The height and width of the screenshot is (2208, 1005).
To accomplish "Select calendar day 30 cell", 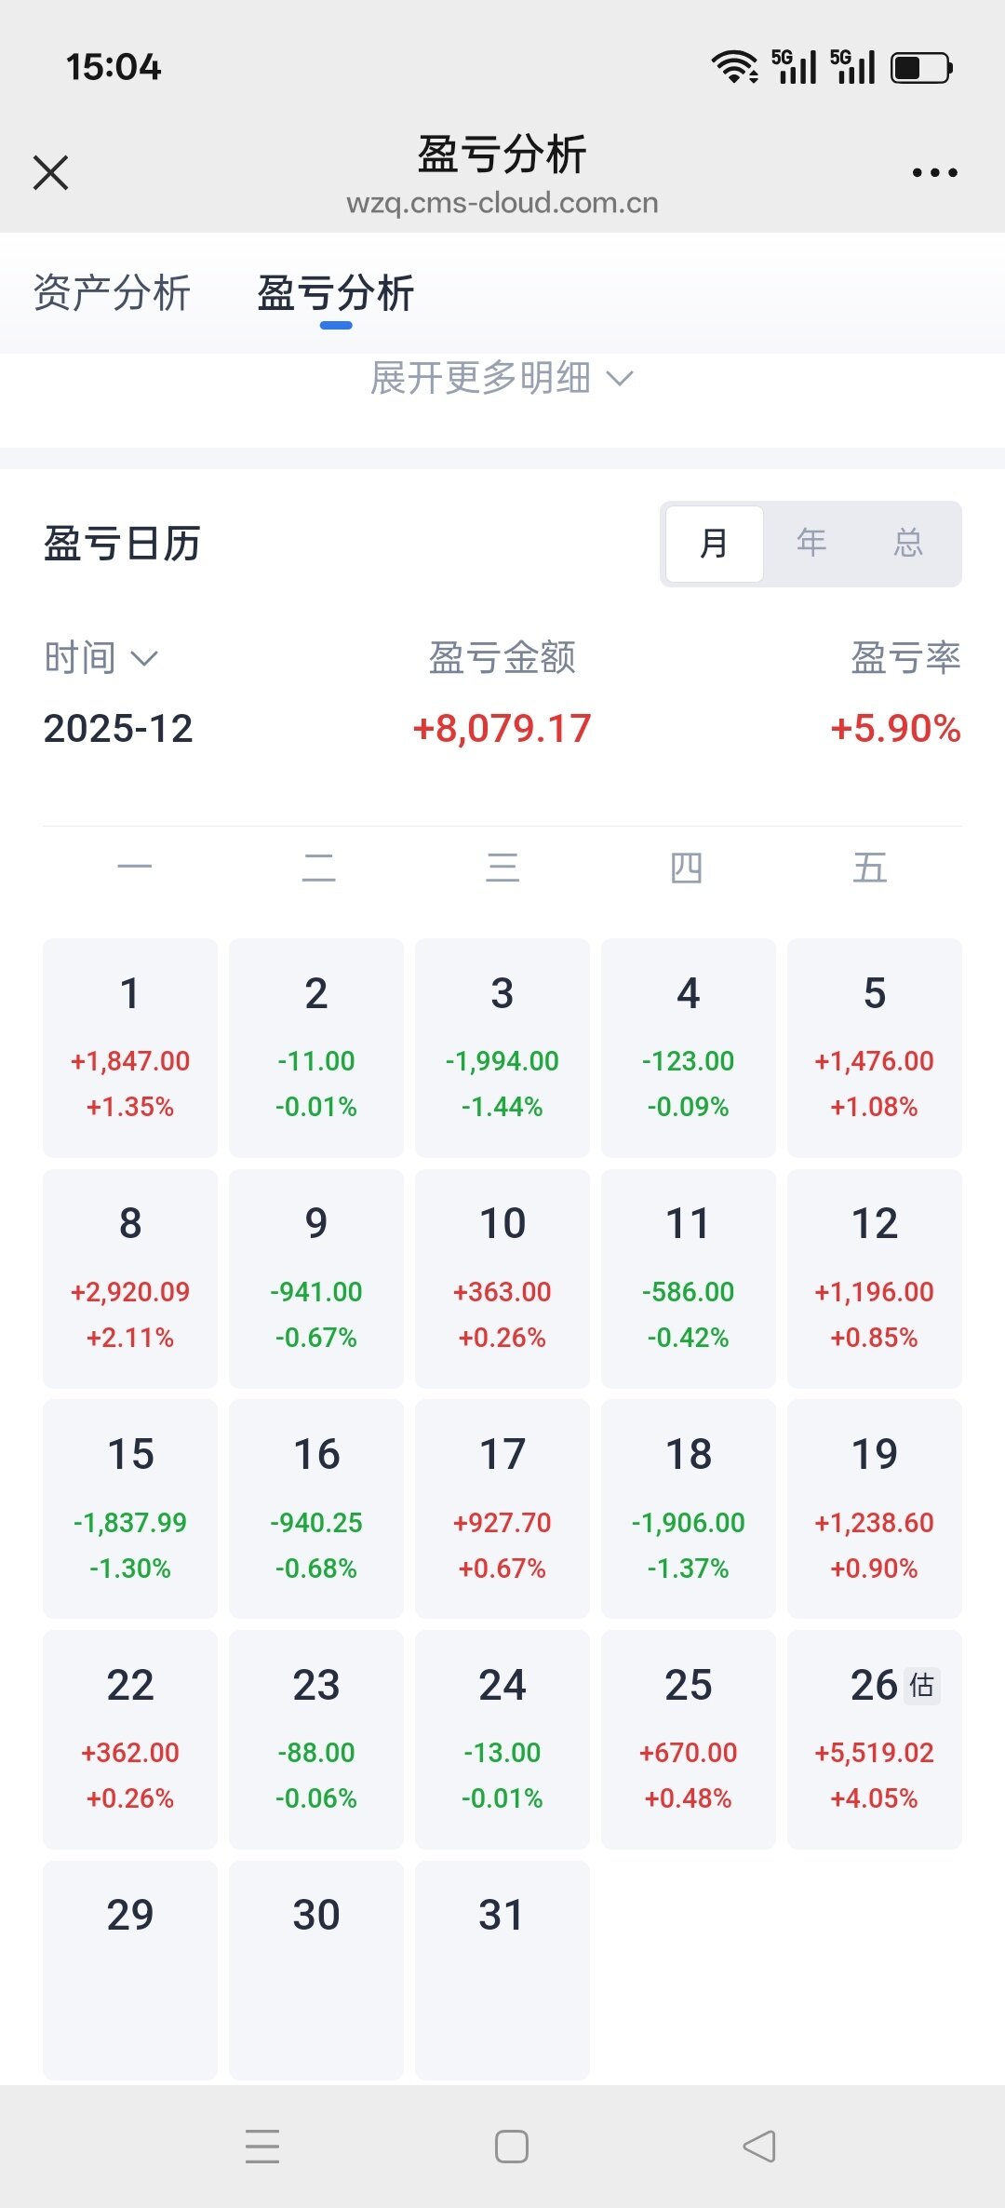I will pos(316,1970).
